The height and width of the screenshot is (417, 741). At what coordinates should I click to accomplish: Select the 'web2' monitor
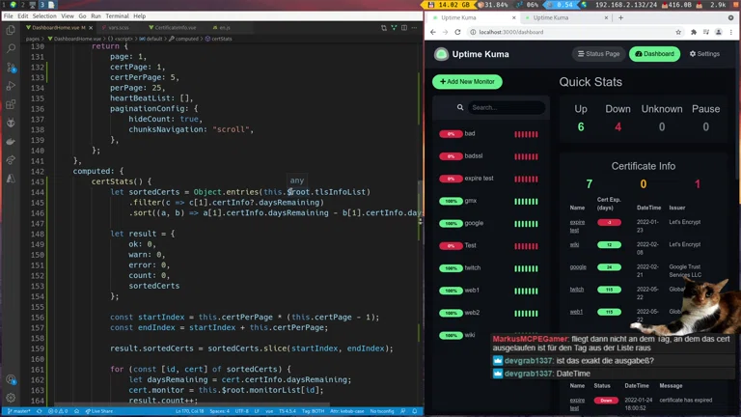point(488,313)
